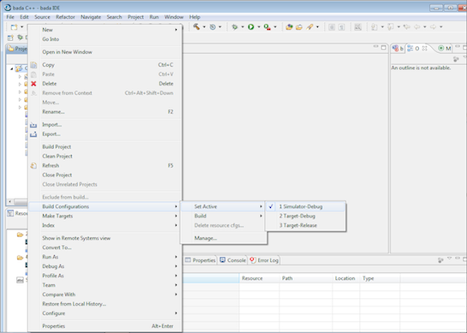Switch to the M view tab
The width and height of the screenshot is (467, 333).
click(445, 48)
